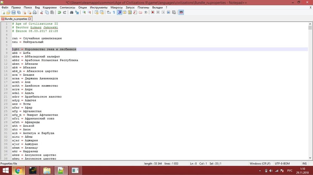Select the Bundle_ru.properties tab

16,19
